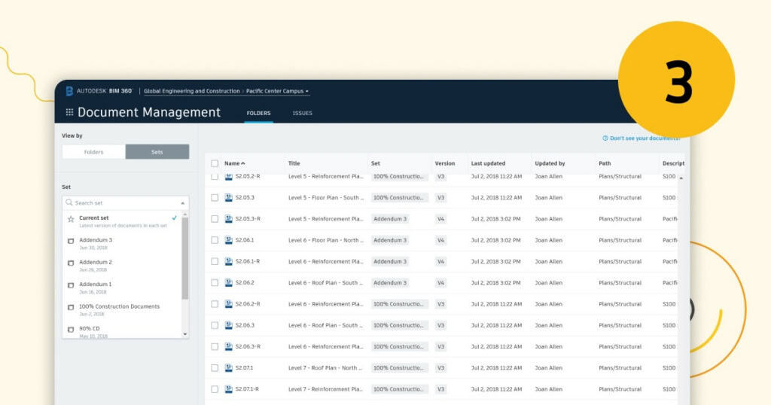The image size is (771, 405).
Task: Select the S2.07.1 row checkbox
Action: [215, 368]
